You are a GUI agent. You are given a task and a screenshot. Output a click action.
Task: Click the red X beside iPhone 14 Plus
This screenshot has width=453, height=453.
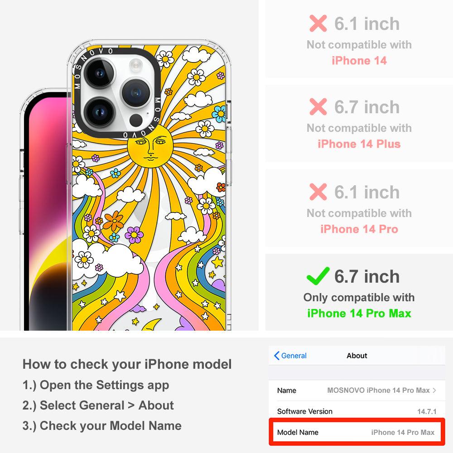[x=318, y=106]
